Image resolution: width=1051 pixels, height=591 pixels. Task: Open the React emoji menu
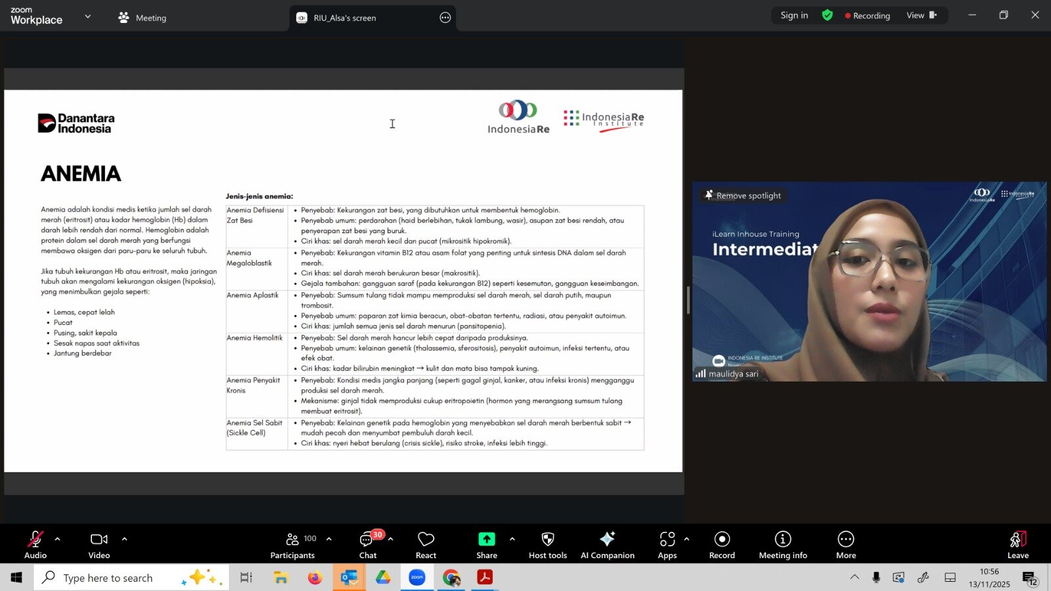coord(426,544)
